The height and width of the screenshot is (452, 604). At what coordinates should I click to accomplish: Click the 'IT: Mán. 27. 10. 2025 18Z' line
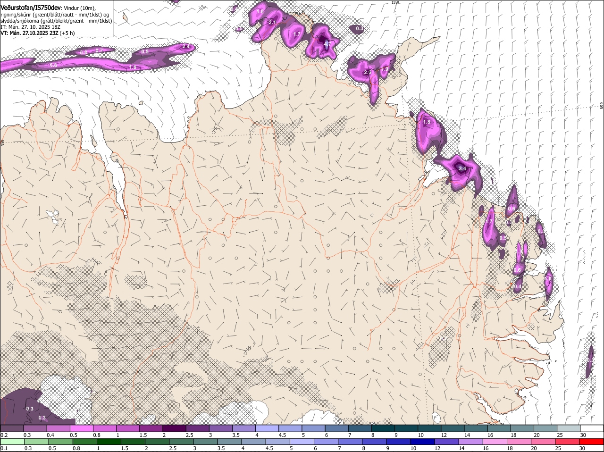[30, 27]
